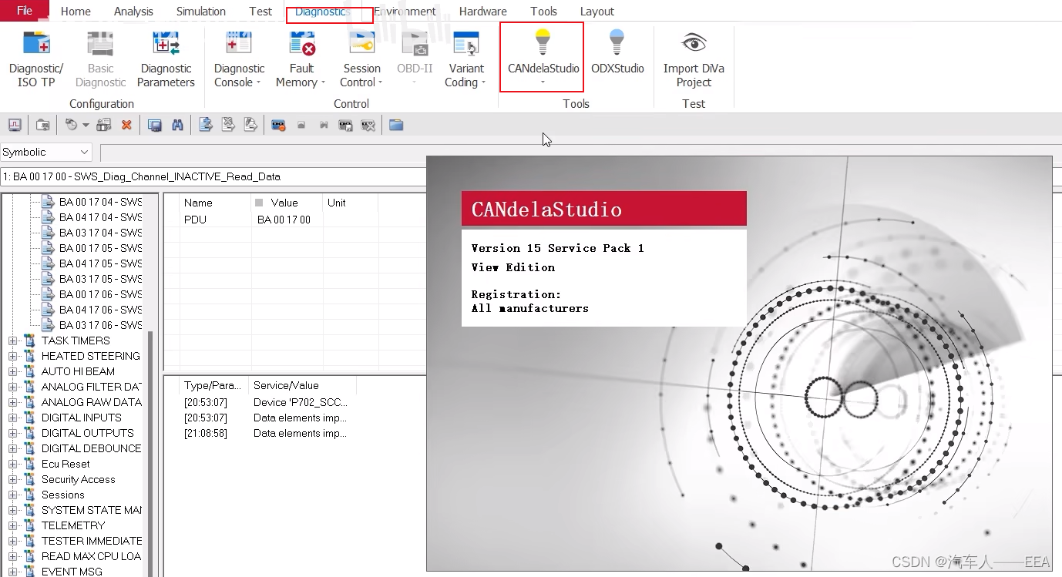Open the Diagnostic Console
Screen dimensions: 1062x577
[239, 60]
